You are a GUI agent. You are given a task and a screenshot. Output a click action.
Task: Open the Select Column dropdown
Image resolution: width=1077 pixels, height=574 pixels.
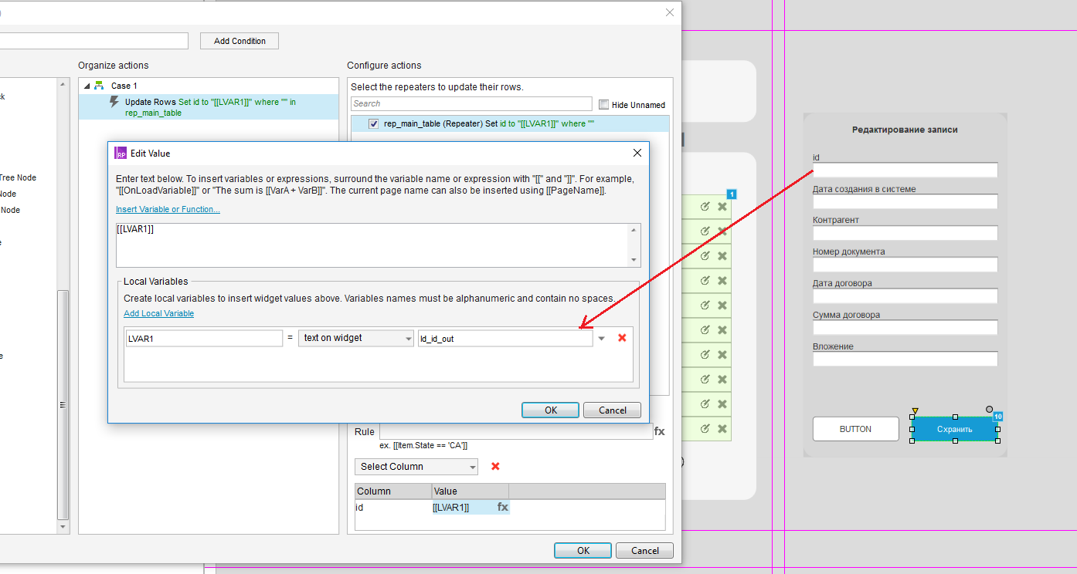coord(416,467)
